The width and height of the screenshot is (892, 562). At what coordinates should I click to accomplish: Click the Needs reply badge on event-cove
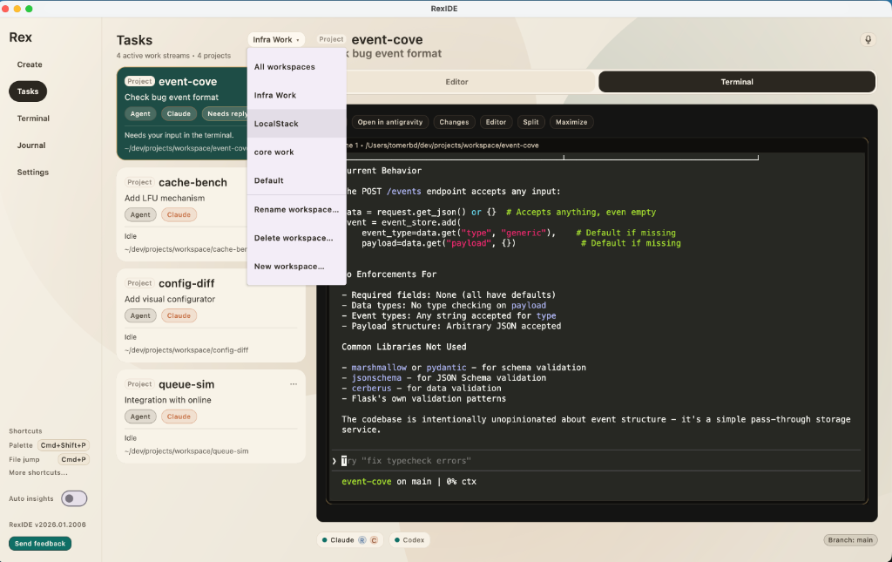(226, 113)
